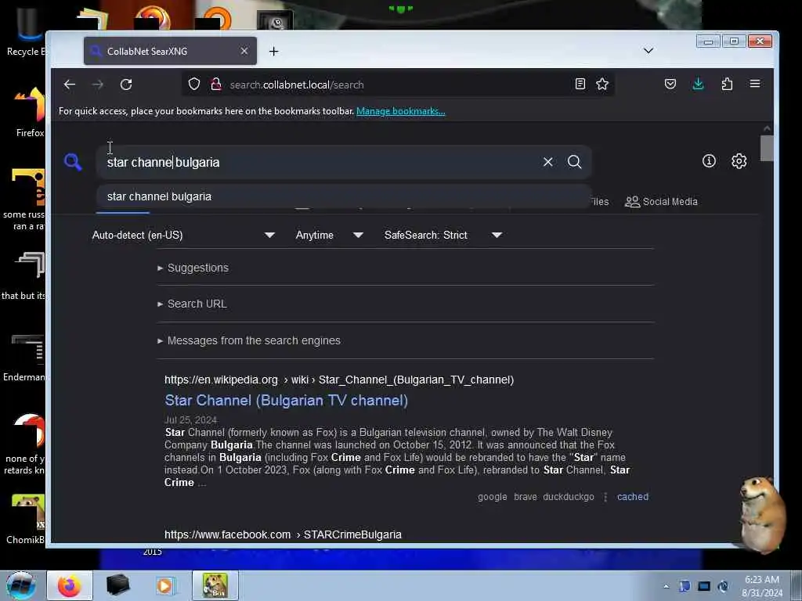
Task: Click google engine label under result
Action: coord(492,497)
